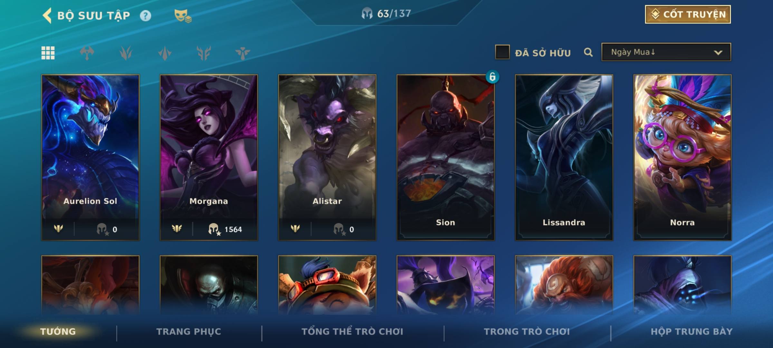Image resolution: width=773 pixels, height=348 pixels.
Task: Open the Hộp Trưng Bày tab
Action: click(692, 332)
